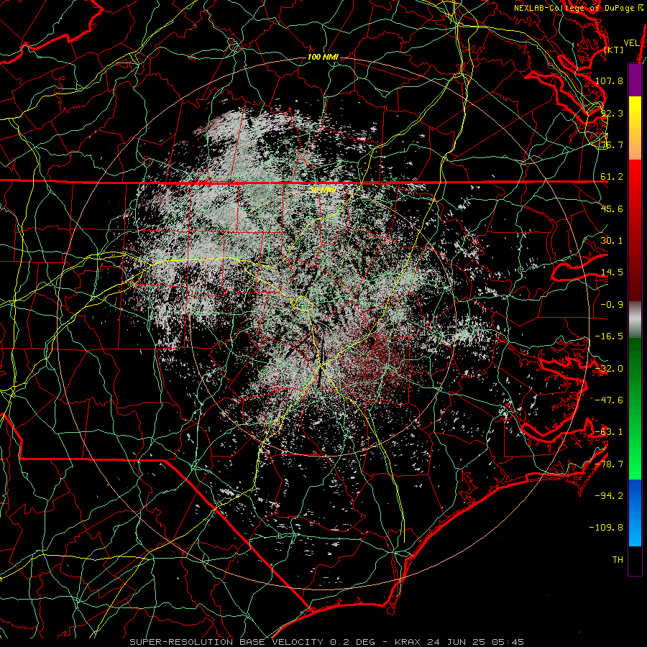
Task: Click the TH label under the scale
Action: pyautogui.click(x=618, y=560)
